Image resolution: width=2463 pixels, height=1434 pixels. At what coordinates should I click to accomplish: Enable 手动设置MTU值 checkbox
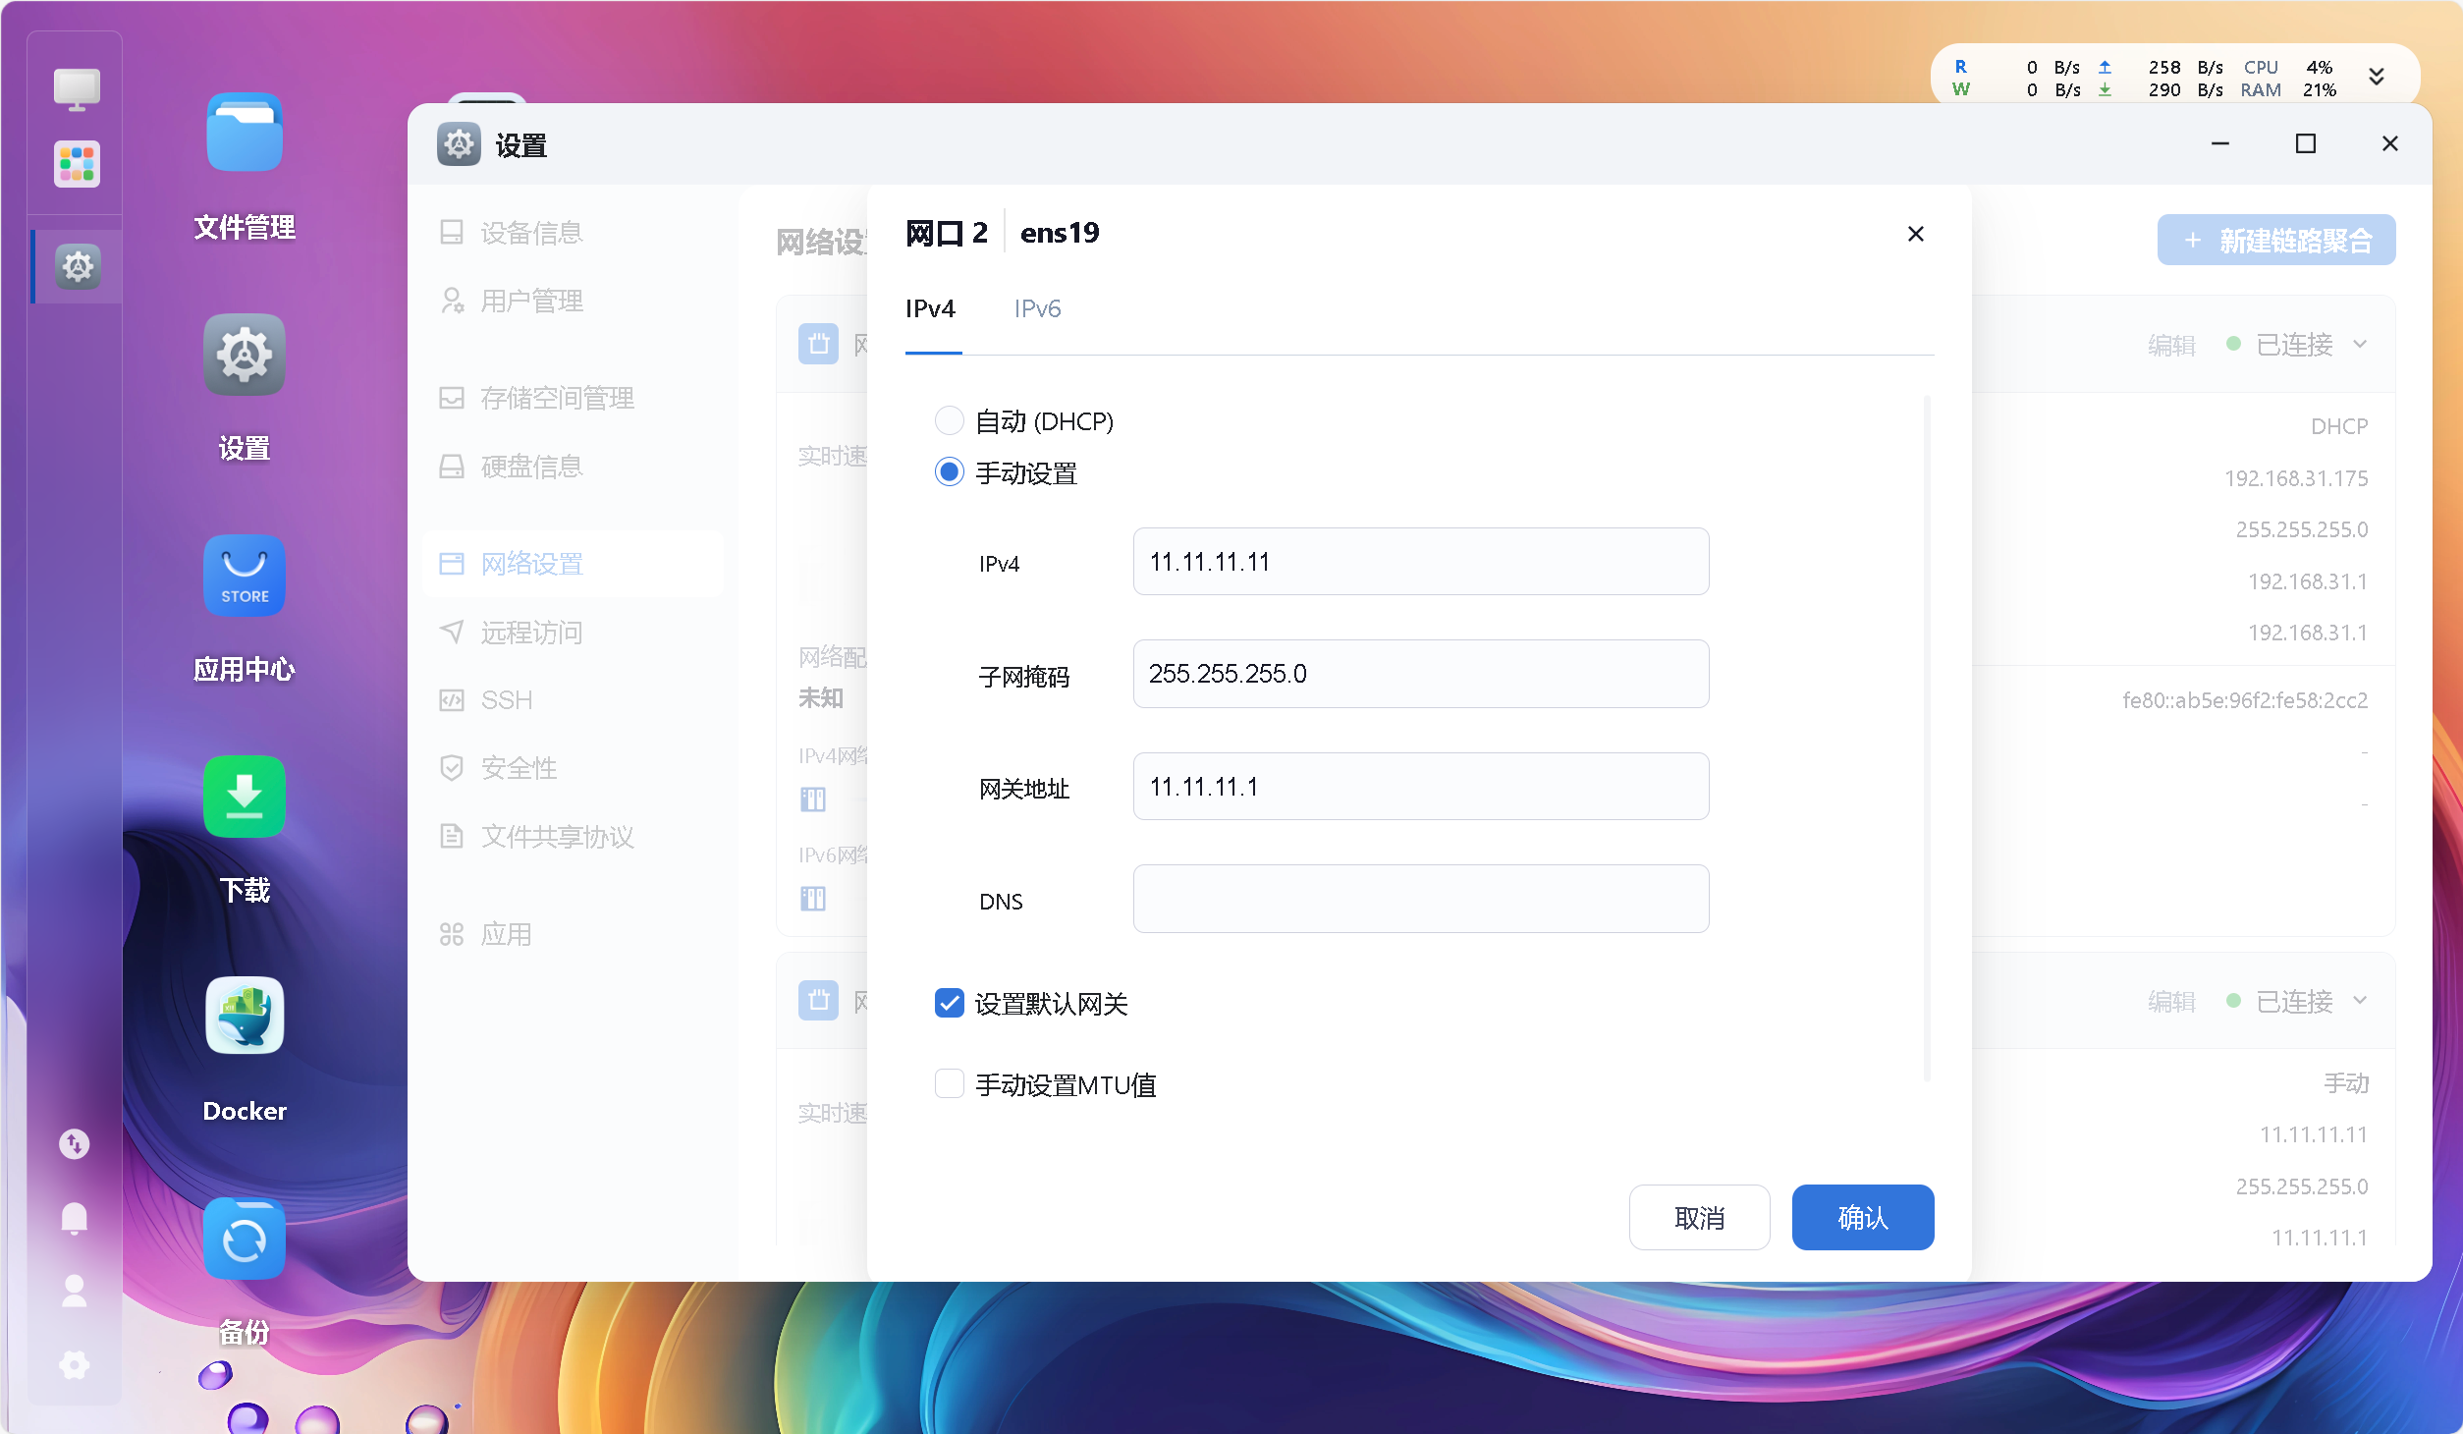(x=949, y=1083)
